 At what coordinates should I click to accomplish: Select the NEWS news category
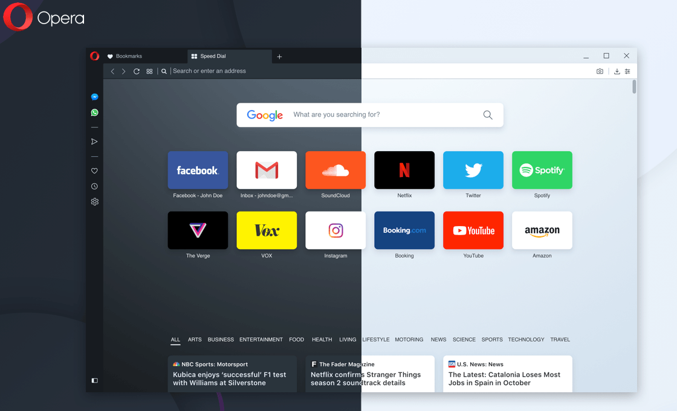point(438,340)
